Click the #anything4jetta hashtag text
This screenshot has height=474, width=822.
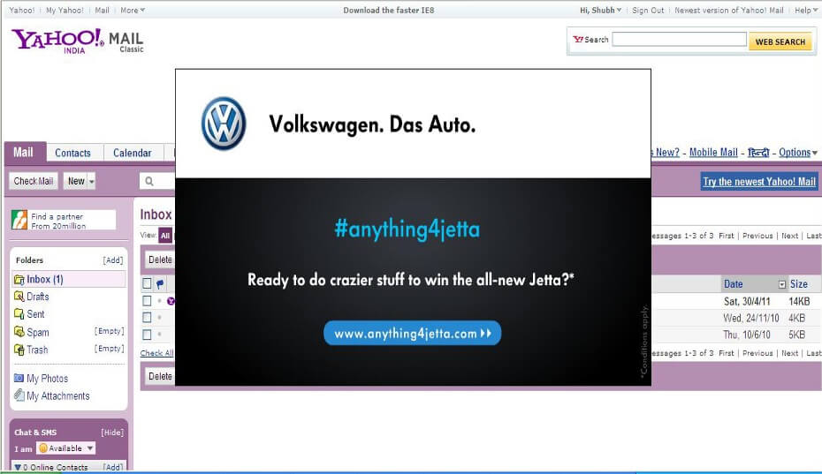tap(407, 229)
